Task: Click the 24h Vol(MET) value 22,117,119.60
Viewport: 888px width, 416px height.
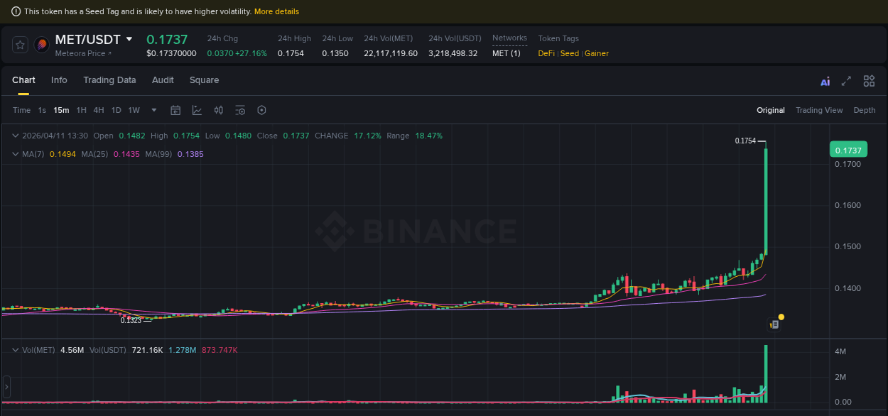Action: (x=391, y=53)
